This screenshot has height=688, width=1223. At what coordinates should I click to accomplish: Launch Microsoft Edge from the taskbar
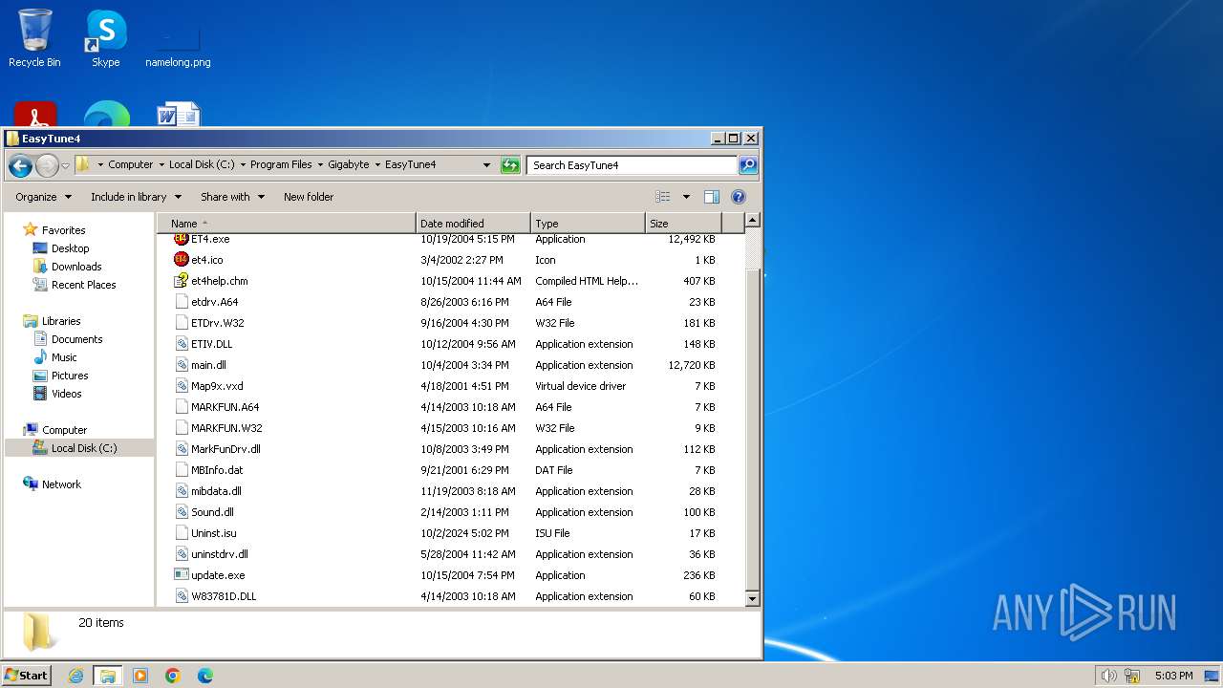[205, 676]
